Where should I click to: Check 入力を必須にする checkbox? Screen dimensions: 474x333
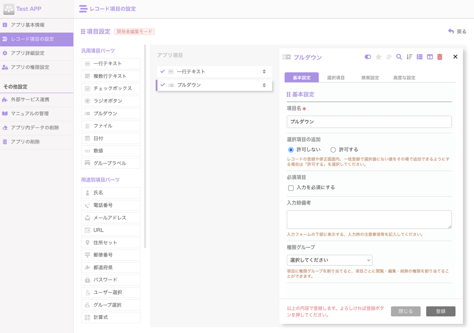tap(291, 188)
